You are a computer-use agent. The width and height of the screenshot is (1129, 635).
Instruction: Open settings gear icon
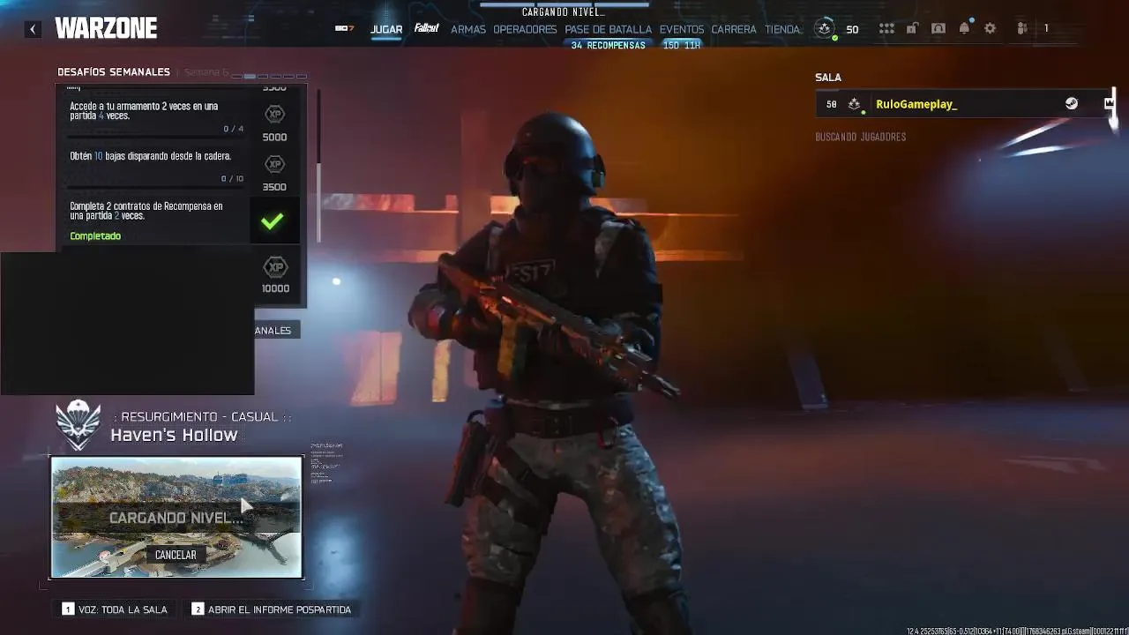pos(991,29)
